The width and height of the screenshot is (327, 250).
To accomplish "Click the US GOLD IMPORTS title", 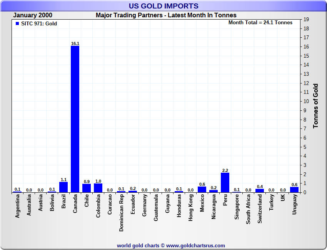I will click(164, 6).
